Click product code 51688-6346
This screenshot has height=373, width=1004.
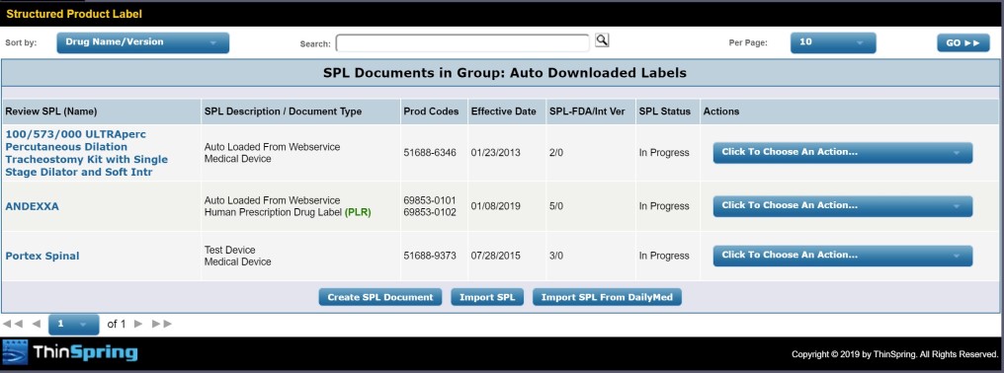tap(430, 153)
